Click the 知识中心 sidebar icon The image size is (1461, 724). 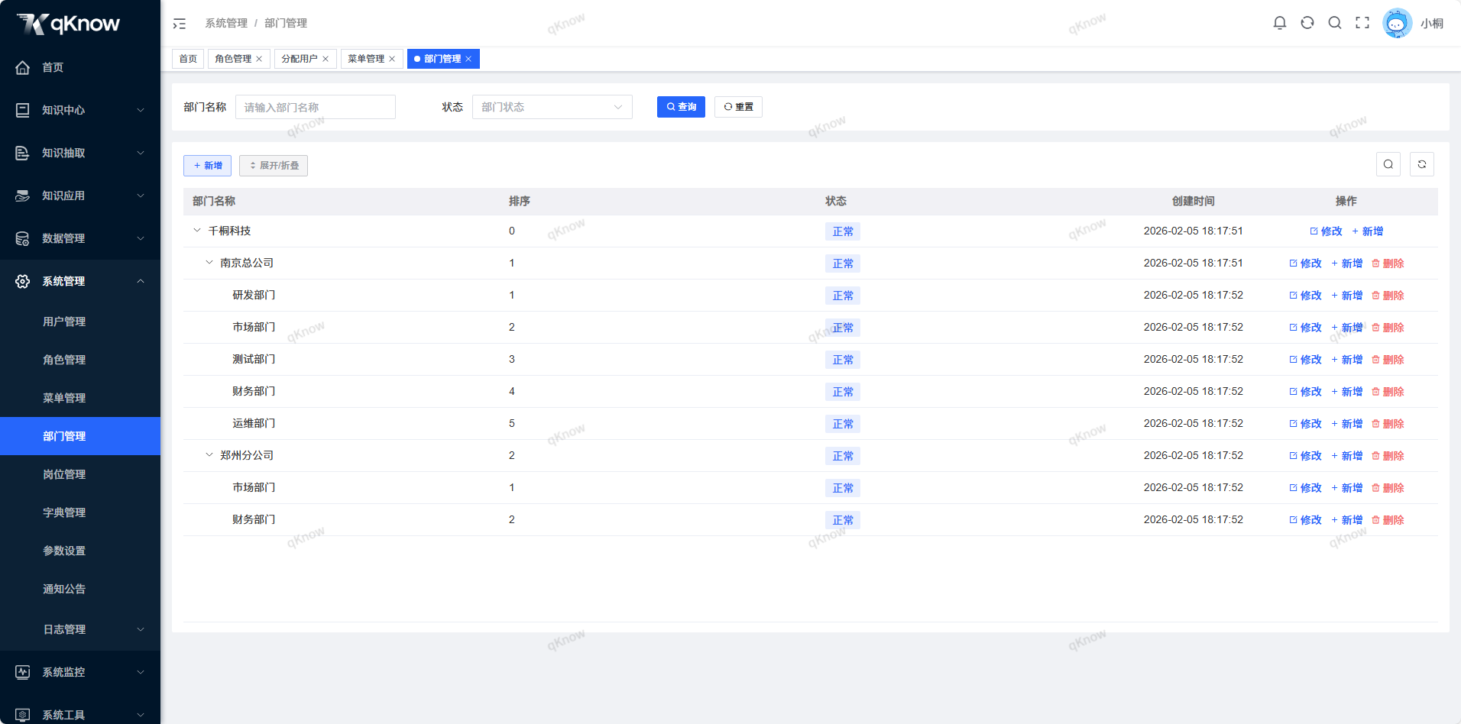coord(23,110)
